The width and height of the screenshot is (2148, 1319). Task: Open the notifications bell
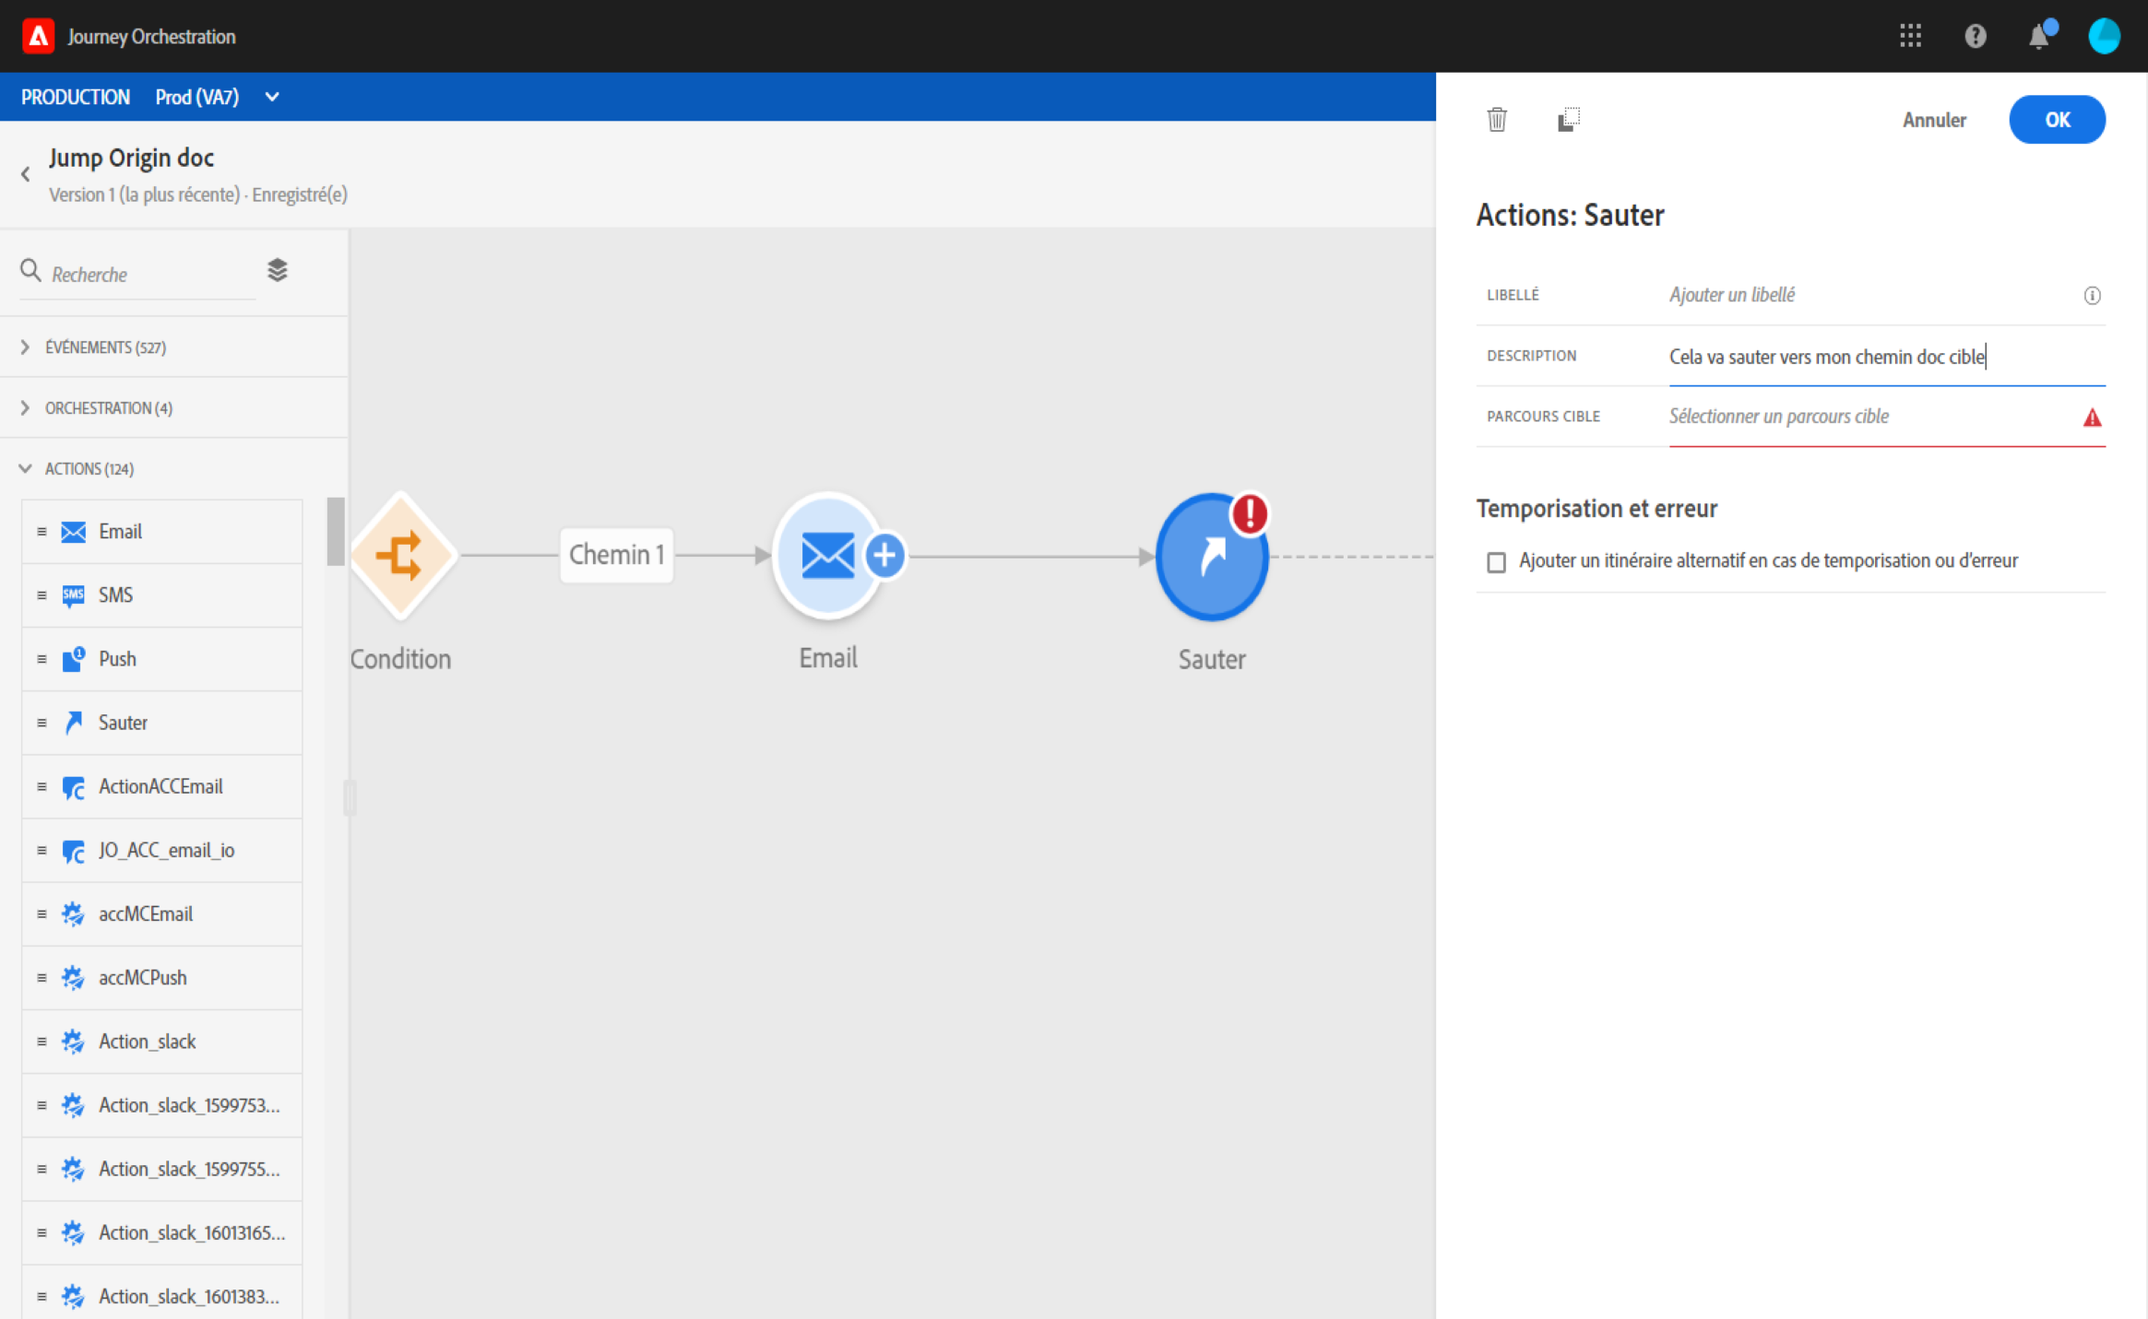[2038, 37]
